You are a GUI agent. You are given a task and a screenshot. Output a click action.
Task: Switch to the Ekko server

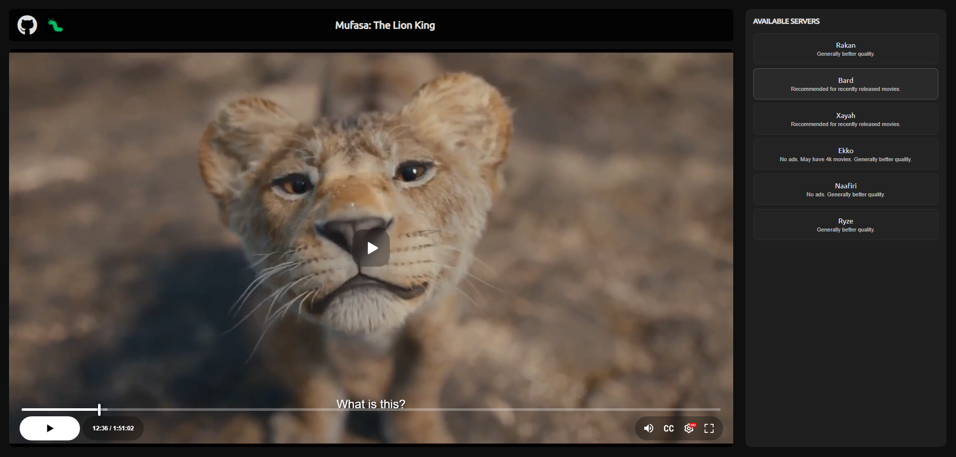(x=846, y=154)
